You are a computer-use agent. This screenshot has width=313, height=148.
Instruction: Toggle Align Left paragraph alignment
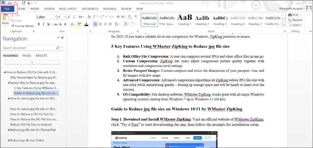(x=95, y=24)
